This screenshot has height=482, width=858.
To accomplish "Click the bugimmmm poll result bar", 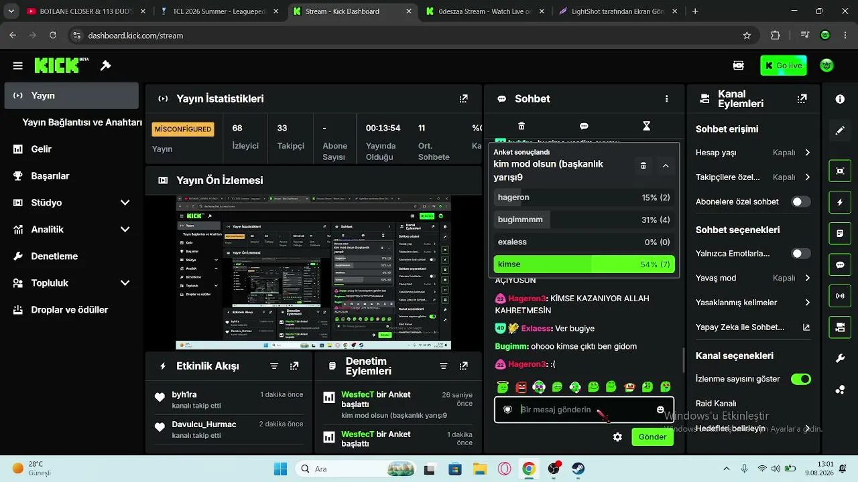I will point(584,220).
